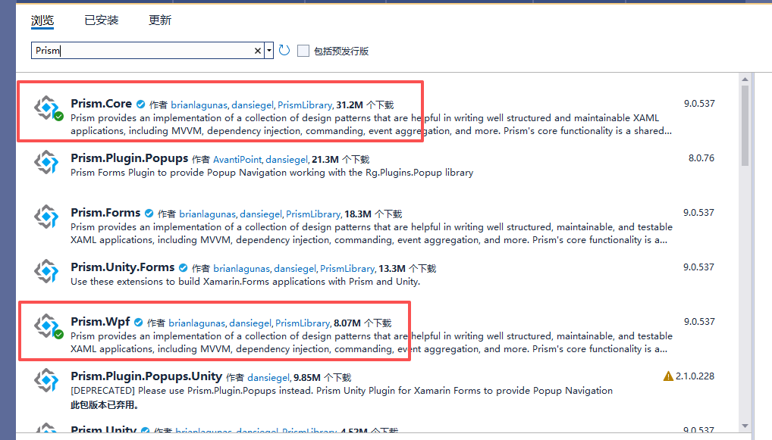The height and width of the screenshot is (440, 772).
Task: Refresh the package list
Action: (284, 50)
